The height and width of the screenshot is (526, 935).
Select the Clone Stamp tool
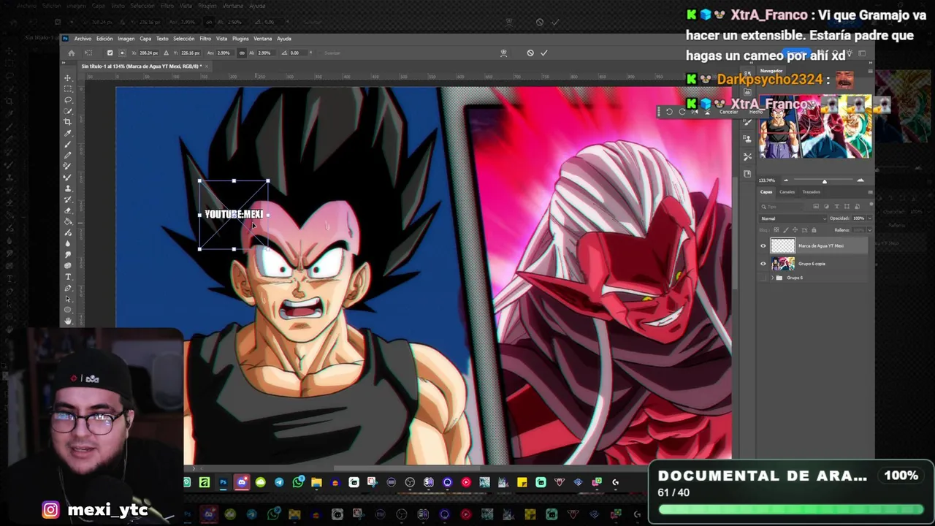[x=68, y=188]
